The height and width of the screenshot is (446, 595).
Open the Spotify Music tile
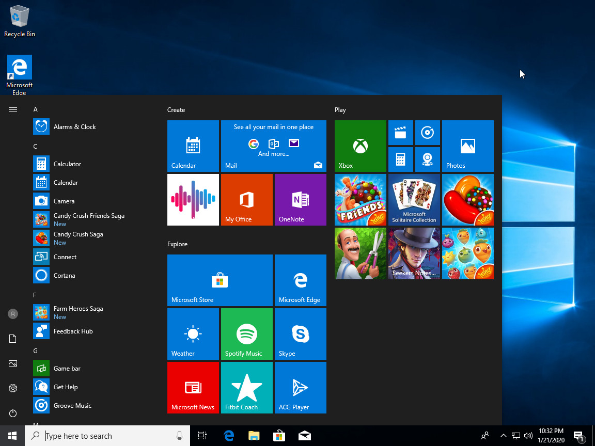pyautogui.click(x=247, y=334)
